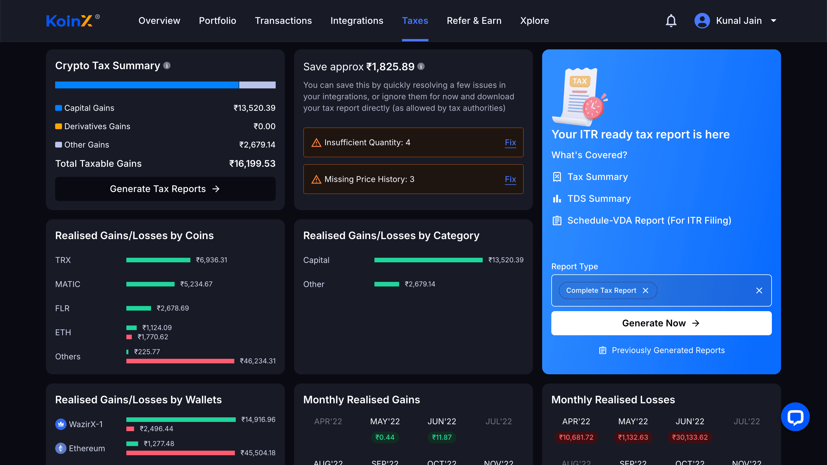
Task: Click the Derivatives Gains orange swatch
Action: 58,126
